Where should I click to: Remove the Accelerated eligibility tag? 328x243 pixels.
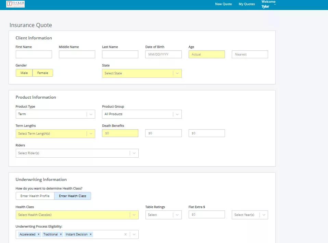(39, 234)
